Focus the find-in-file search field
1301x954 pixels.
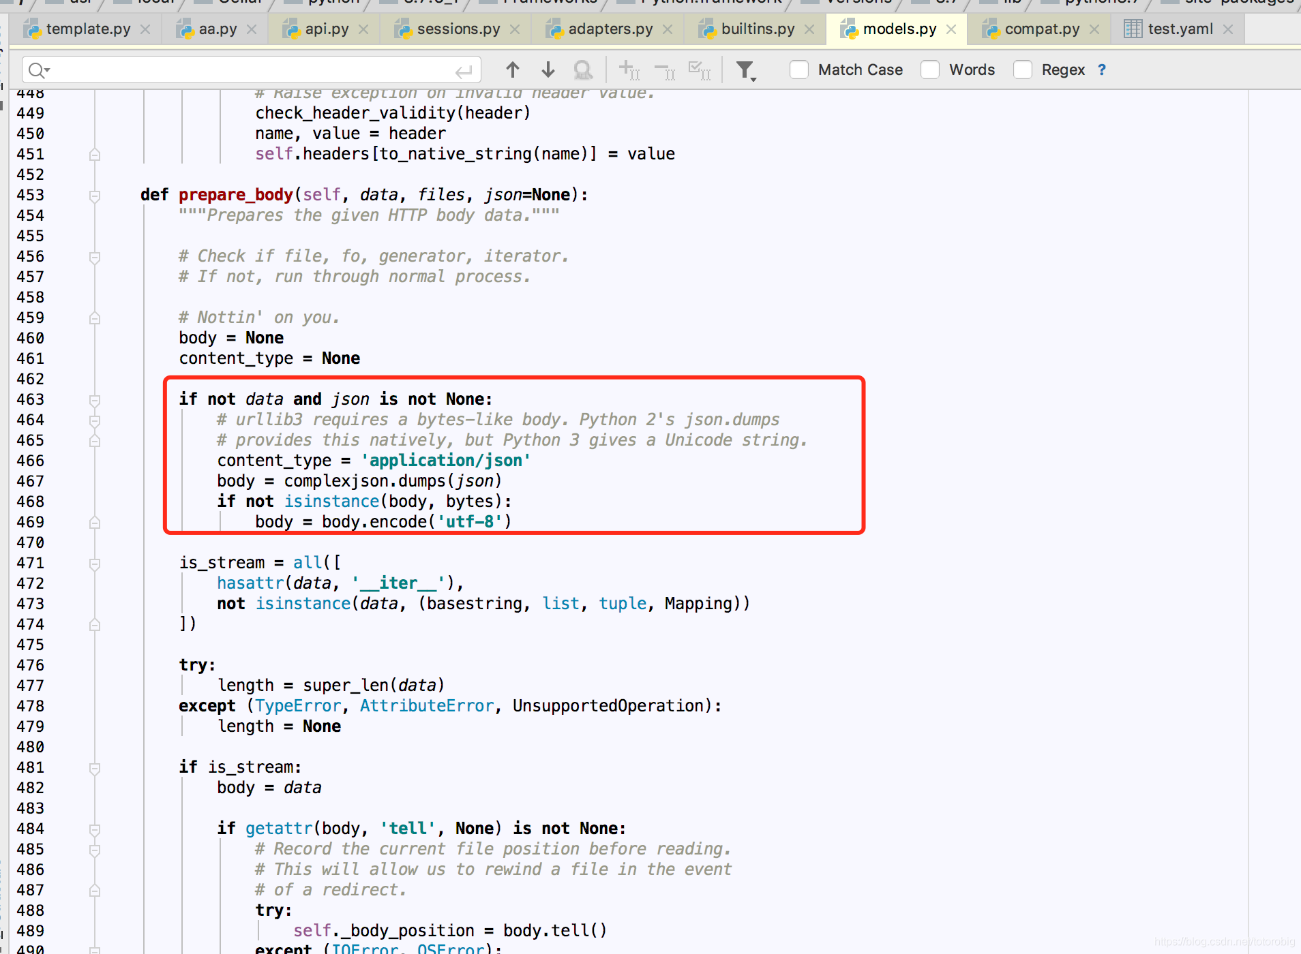[x=251, y=70]
